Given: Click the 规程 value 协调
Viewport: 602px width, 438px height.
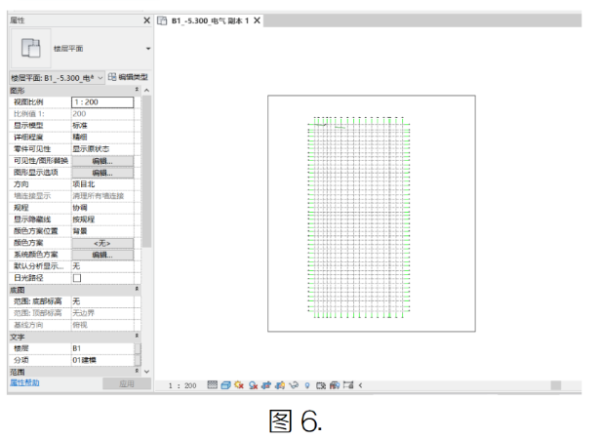Looking at the screenshot, I should [x=80, y=208].
